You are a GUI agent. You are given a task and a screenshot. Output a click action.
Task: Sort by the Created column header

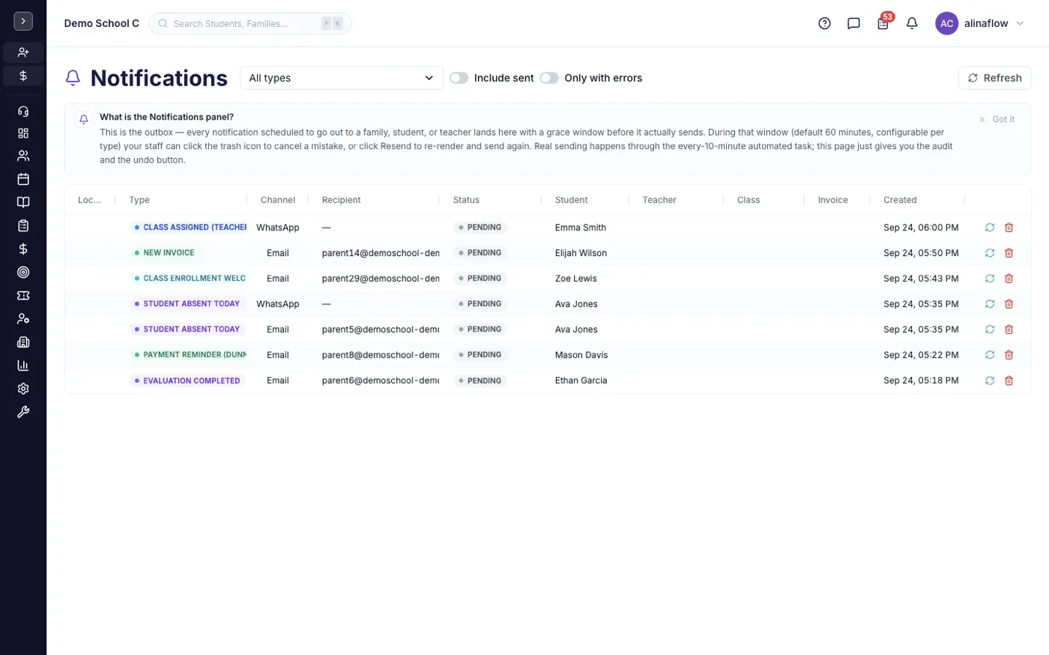[x=900, y=200]
